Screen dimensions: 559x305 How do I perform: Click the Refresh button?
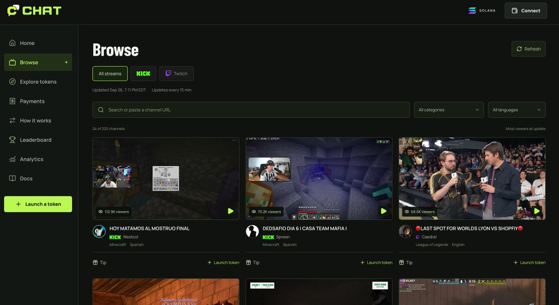529,49
